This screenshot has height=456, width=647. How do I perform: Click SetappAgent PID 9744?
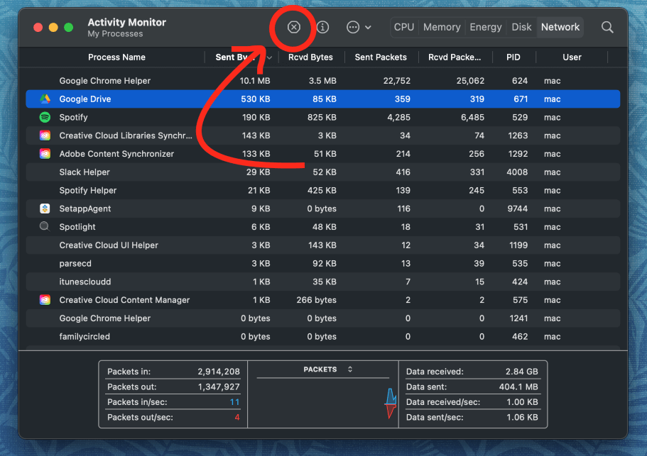point(518,208)
